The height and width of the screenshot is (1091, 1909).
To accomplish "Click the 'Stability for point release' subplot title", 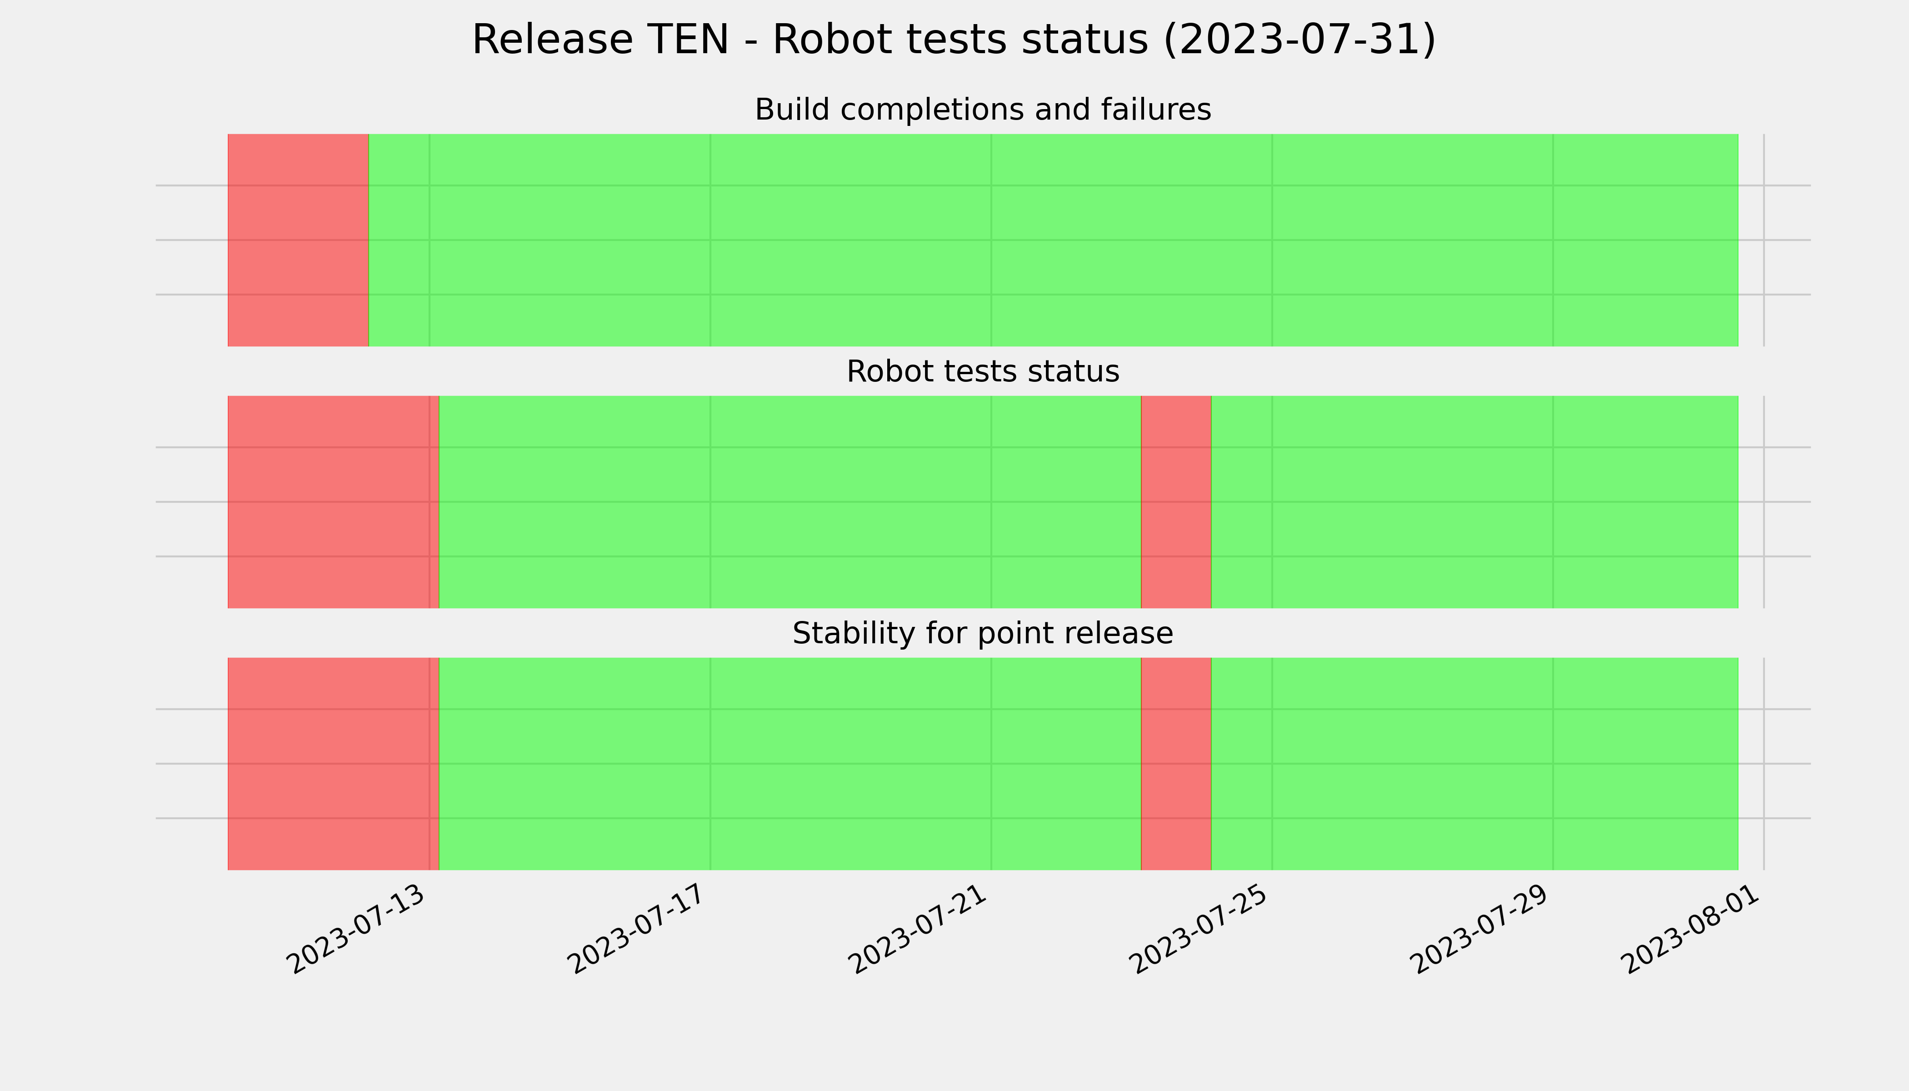I will click(982, 634).
